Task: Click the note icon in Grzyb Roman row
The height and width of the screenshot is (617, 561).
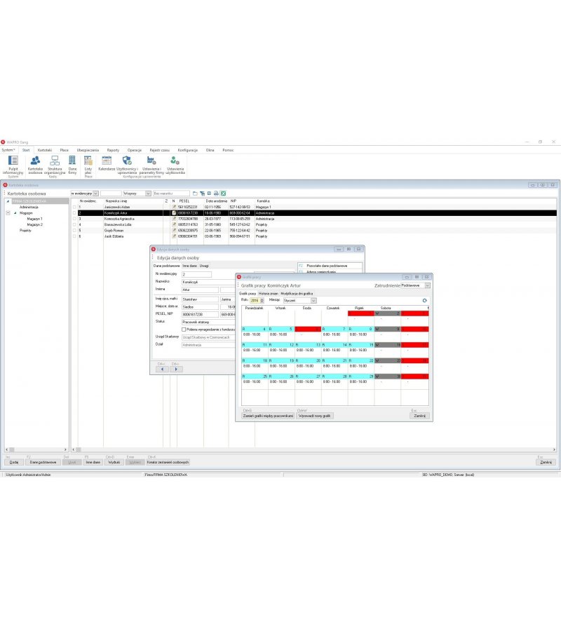Action: (174, 231)
